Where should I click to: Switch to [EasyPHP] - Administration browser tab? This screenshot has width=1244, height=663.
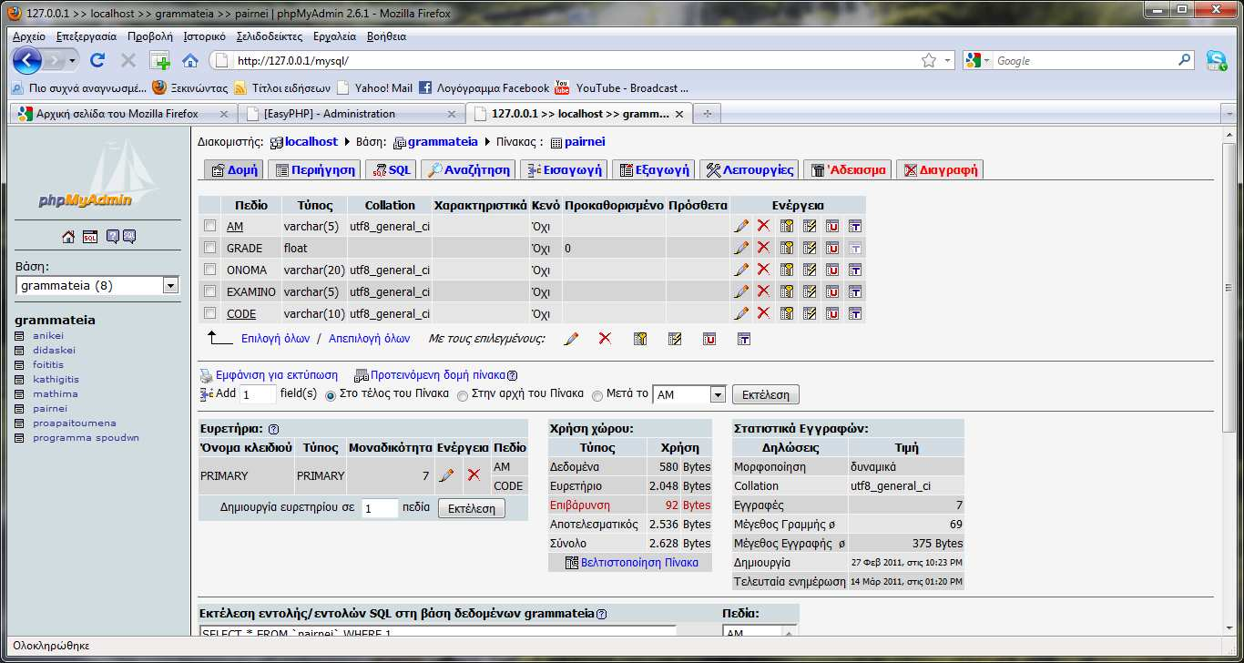pos(352,114)
